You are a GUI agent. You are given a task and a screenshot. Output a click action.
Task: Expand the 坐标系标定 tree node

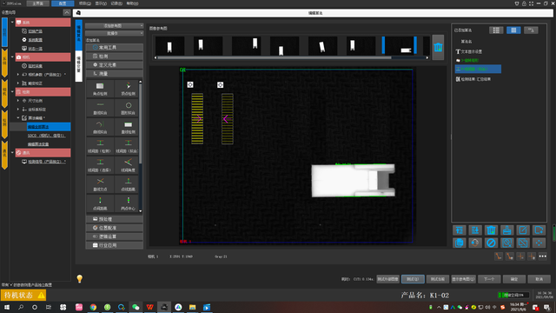[x=18, y=110]
